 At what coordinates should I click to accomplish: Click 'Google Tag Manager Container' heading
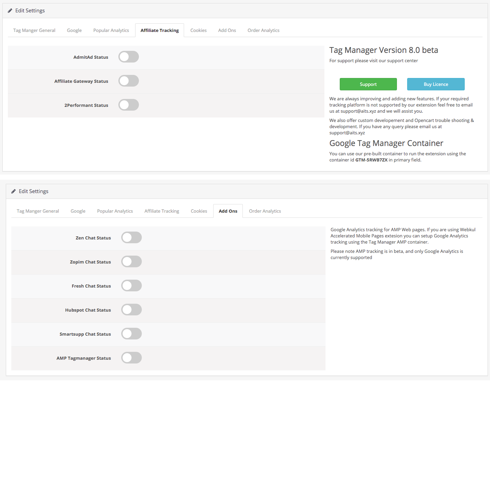tap(386, 143)
